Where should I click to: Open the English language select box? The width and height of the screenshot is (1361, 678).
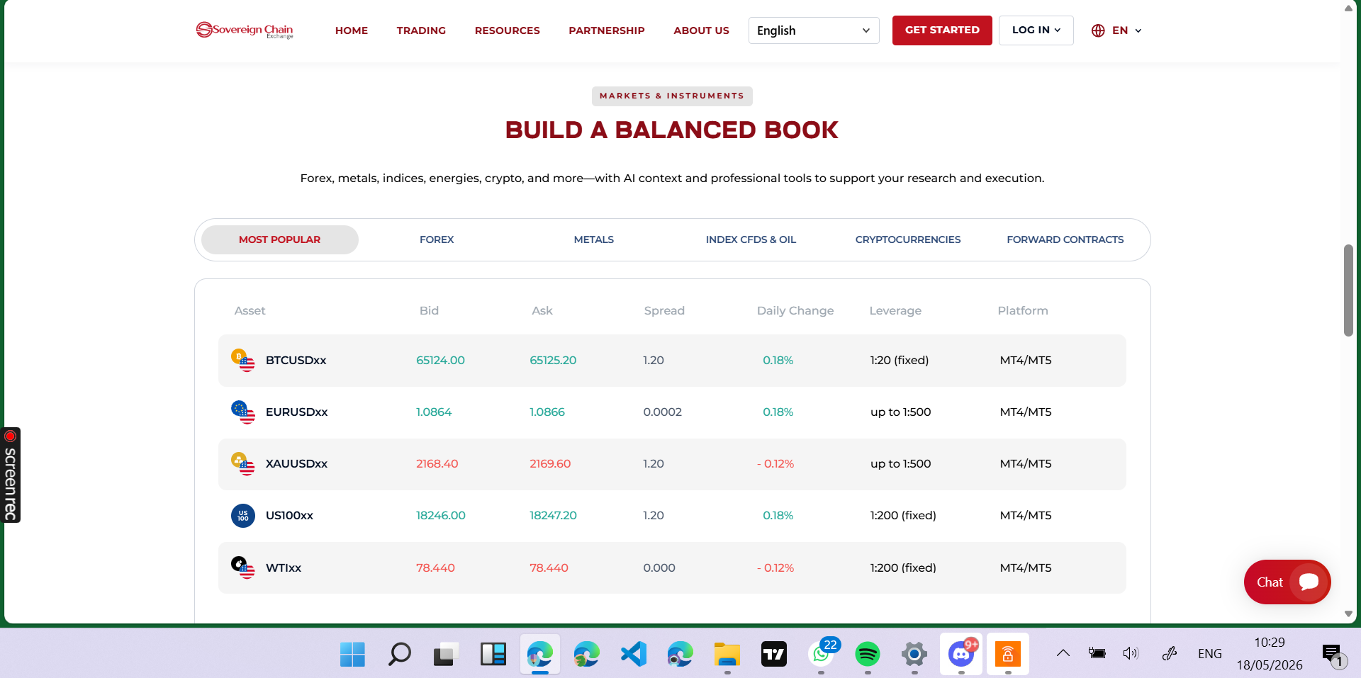click(x=814, y=30)
